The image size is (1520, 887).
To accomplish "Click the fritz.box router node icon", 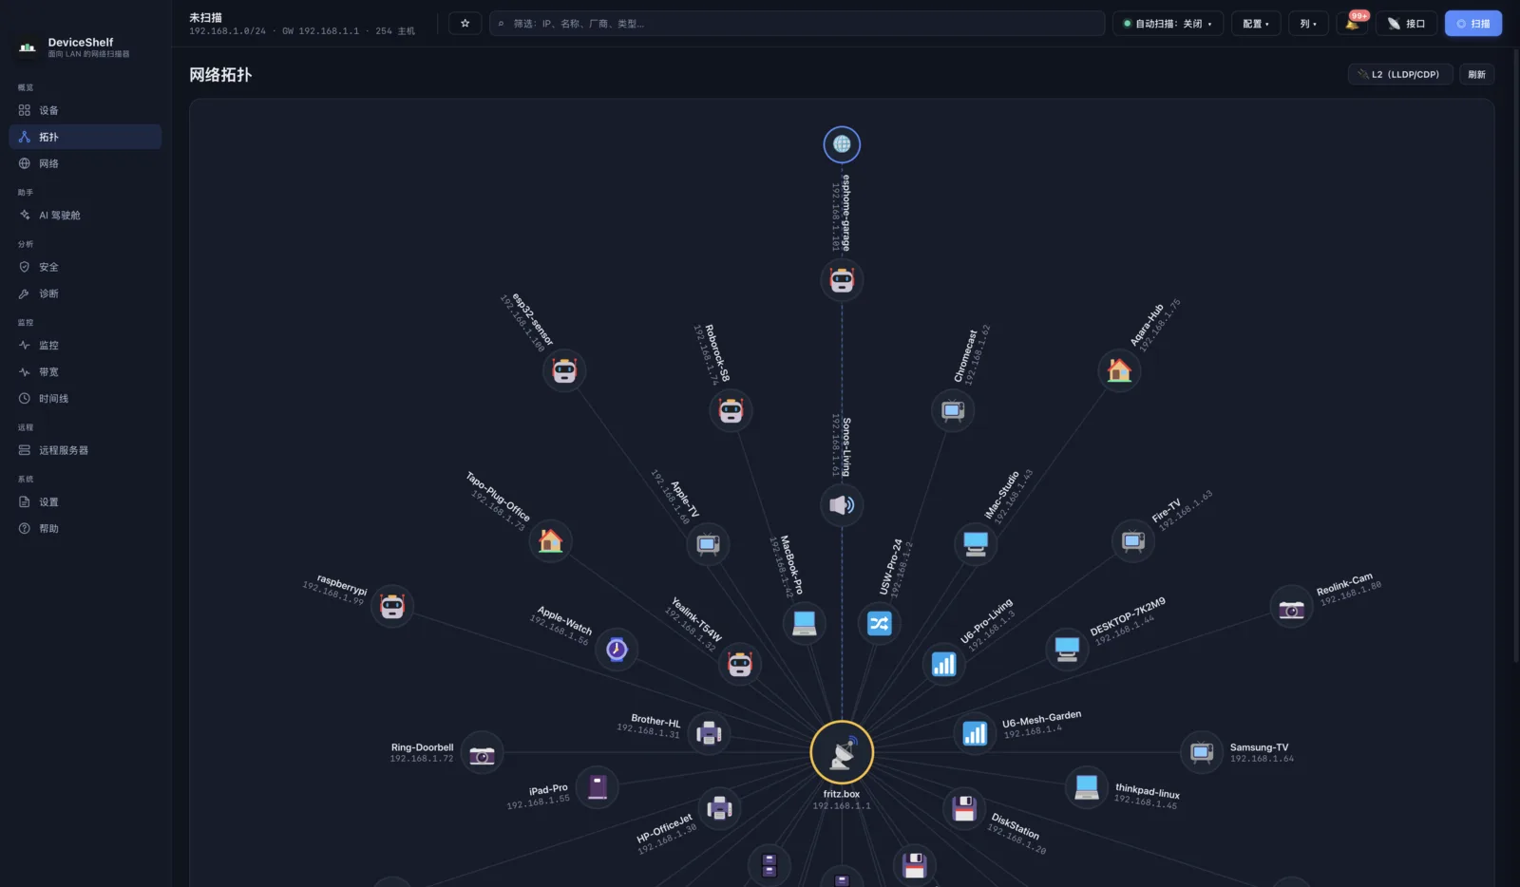I will [842, 752].
